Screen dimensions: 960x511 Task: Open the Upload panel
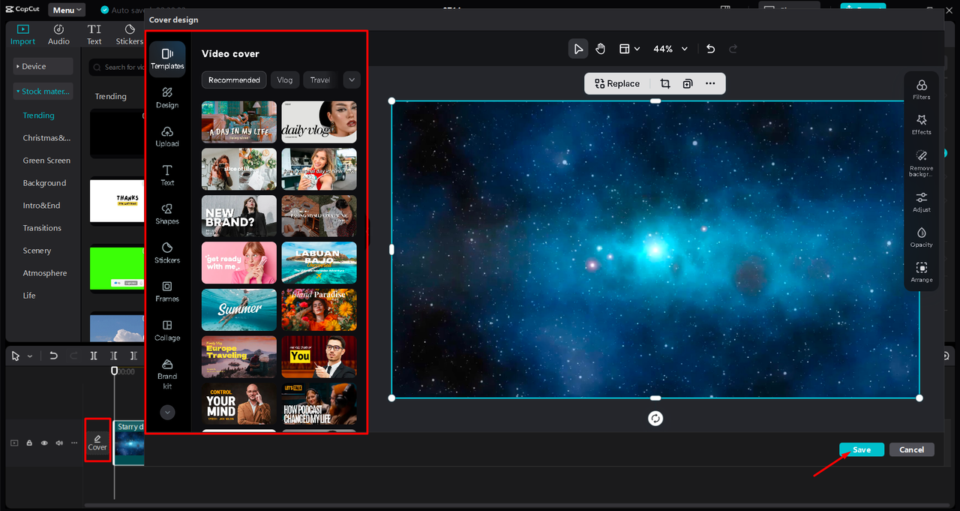[167, 137]
